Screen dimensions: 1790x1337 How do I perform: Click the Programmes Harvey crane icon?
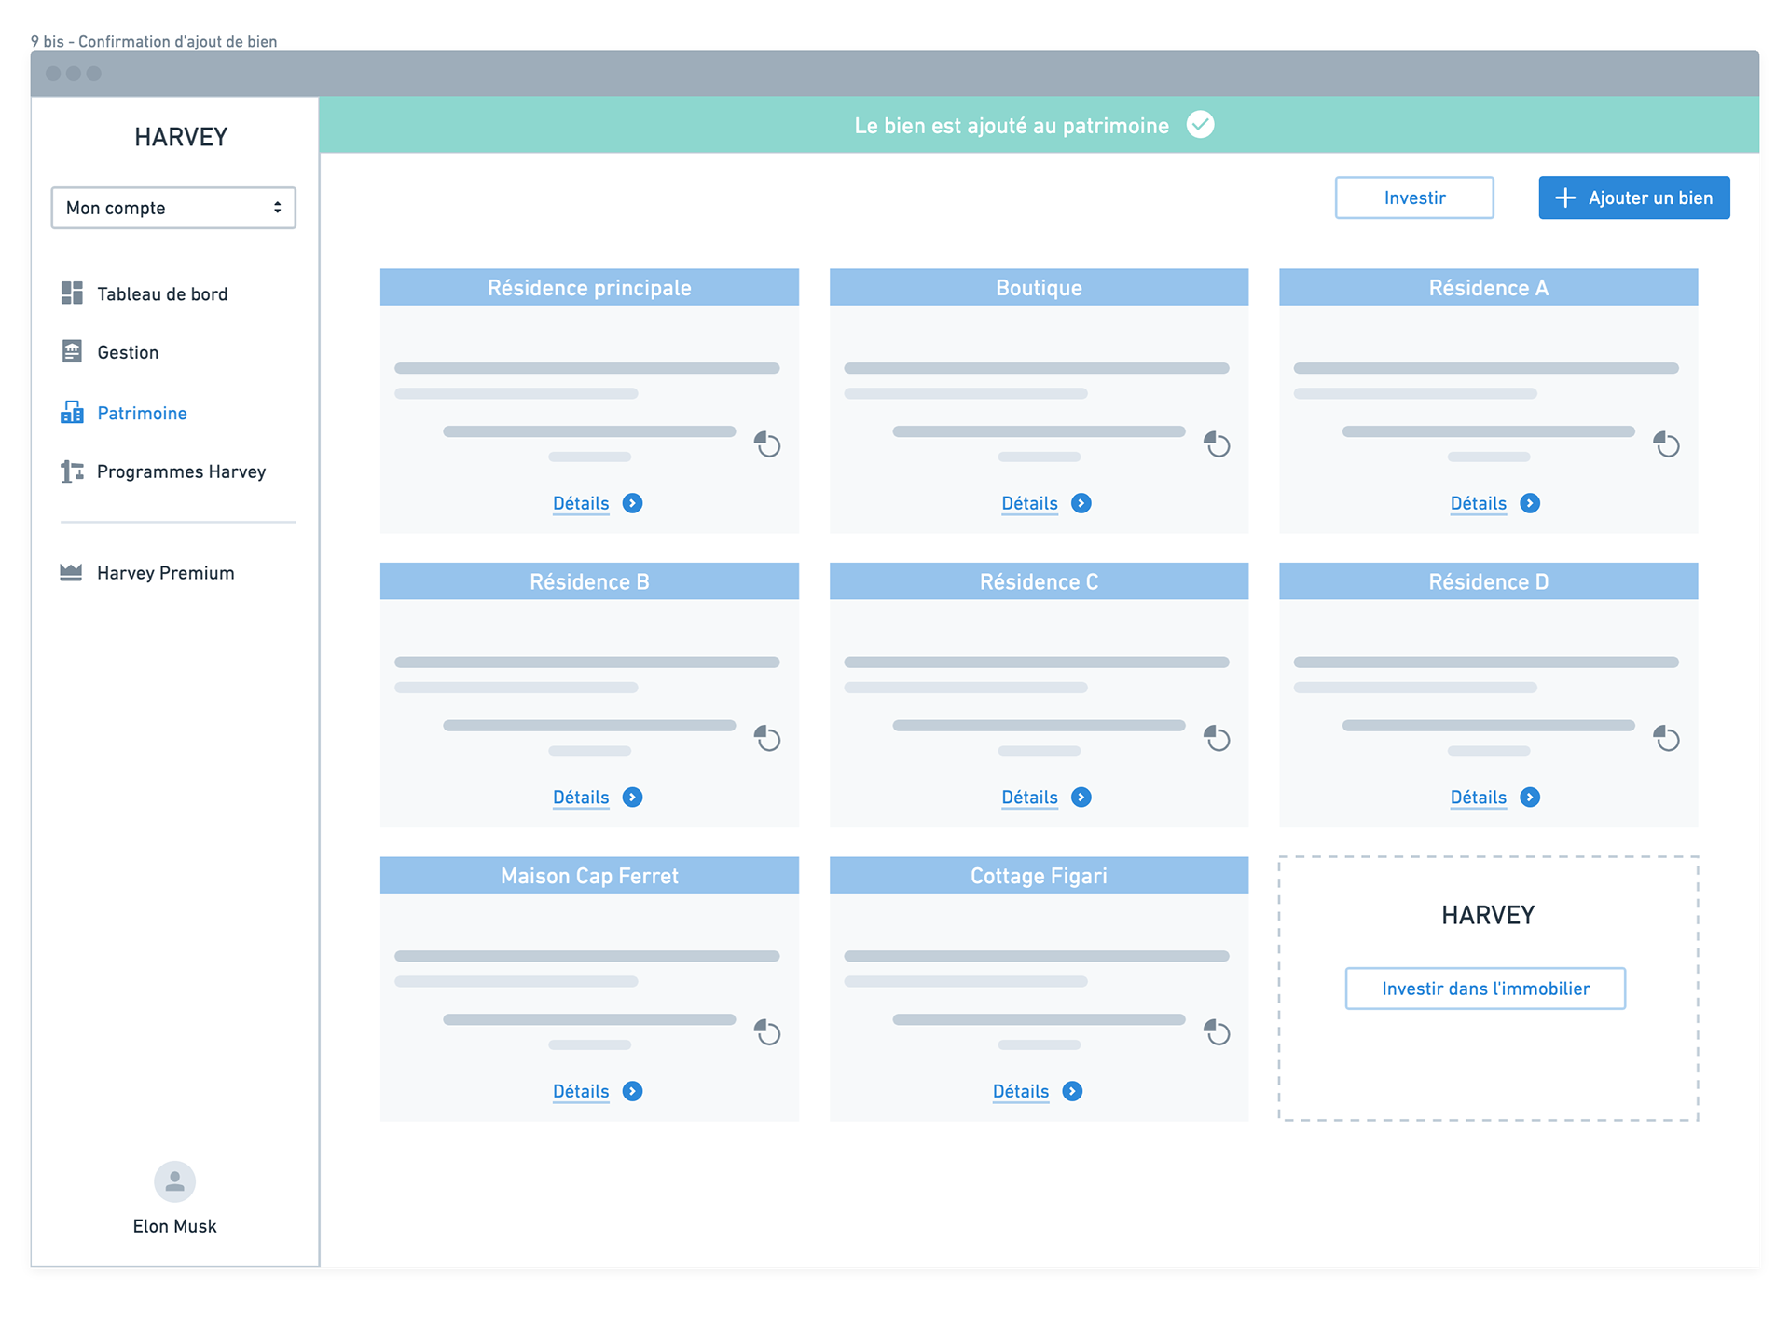click(72, 471)
